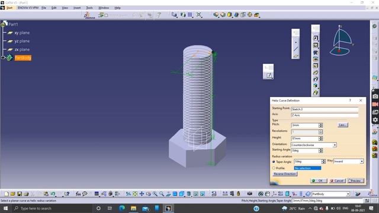Click the 'Type here to search' taskbar box
This screenshot has width=379, height=213.
(52, 208)
